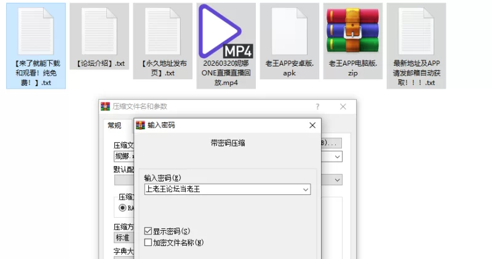Open the archive name dropdown arrow

tap(338, 157)
